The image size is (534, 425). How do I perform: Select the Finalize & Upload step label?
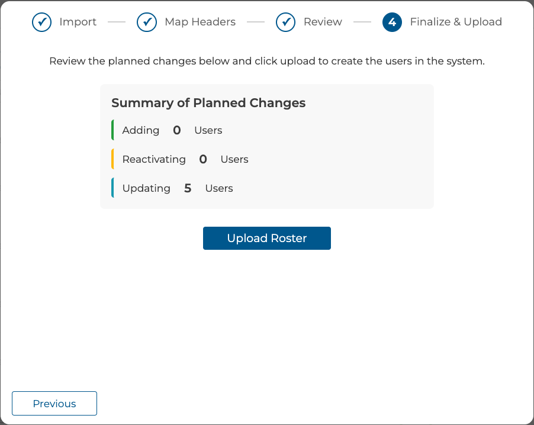pyautogui.click(x=456, y=22)
